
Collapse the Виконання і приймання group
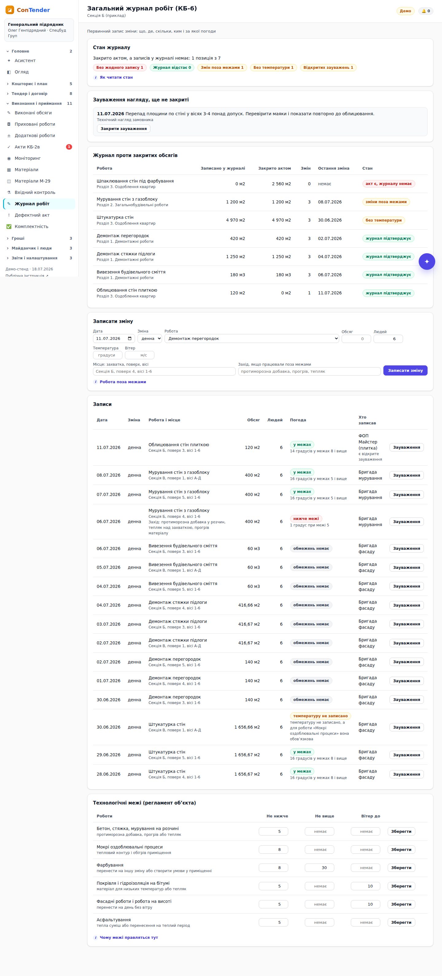[39, 104]
